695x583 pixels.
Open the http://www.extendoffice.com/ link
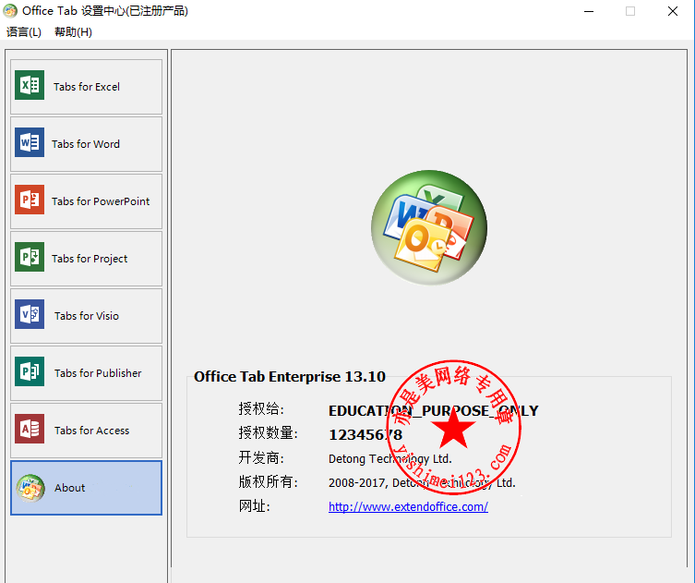tap(408, 506)
